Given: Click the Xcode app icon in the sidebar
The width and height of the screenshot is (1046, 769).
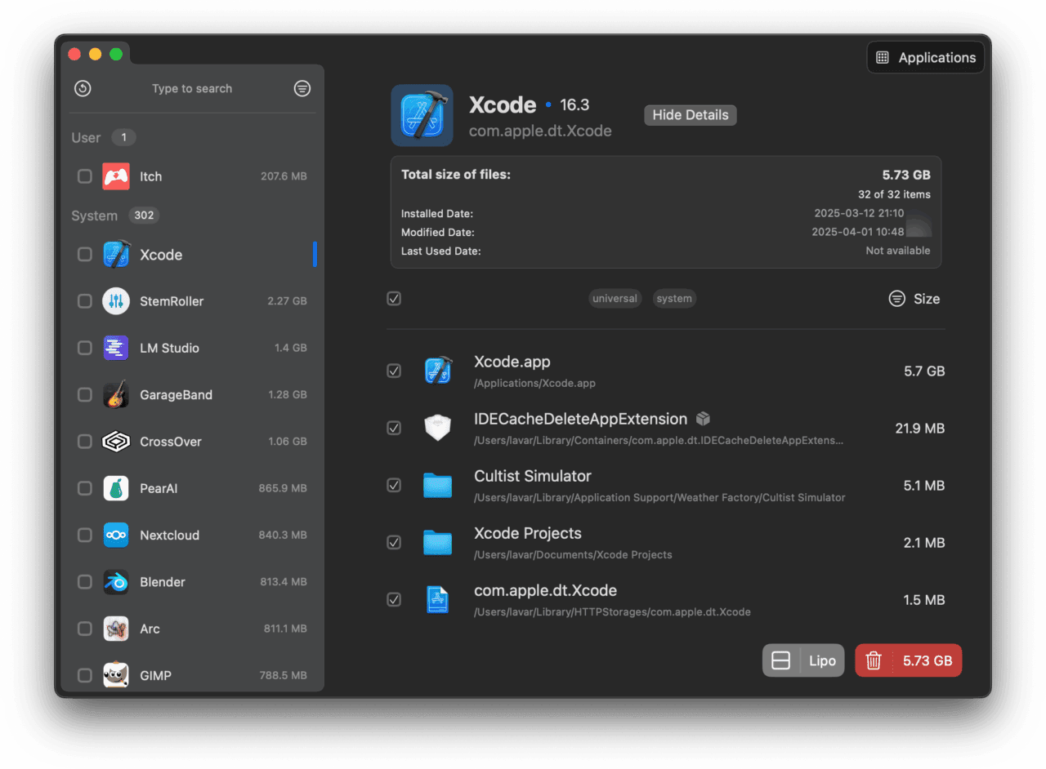Looking at the screenshot, I should pos(116,254).
